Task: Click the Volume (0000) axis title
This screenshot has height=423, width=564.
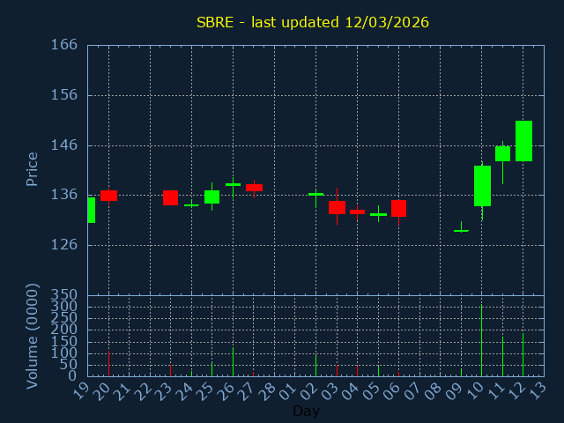Action: (x=33, y=336)
